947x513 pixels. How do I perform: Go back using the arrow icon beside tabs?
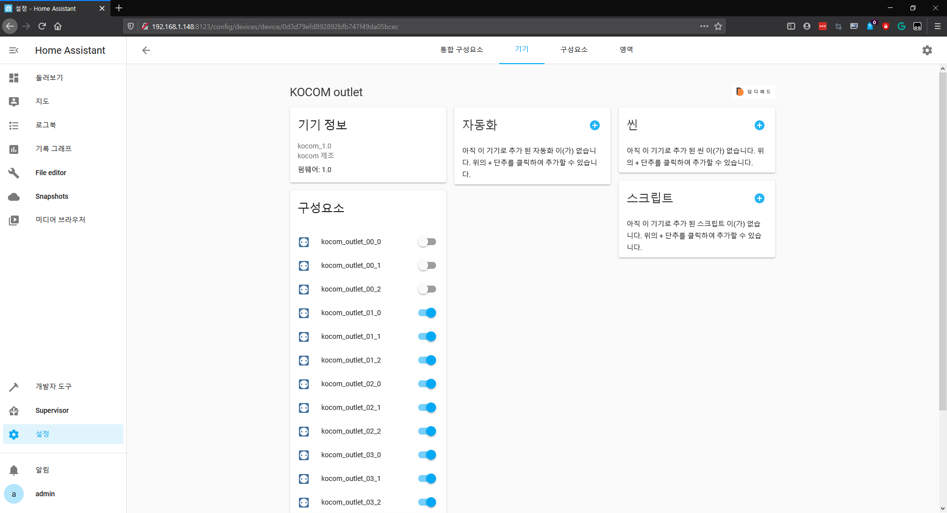coord(146,50)
